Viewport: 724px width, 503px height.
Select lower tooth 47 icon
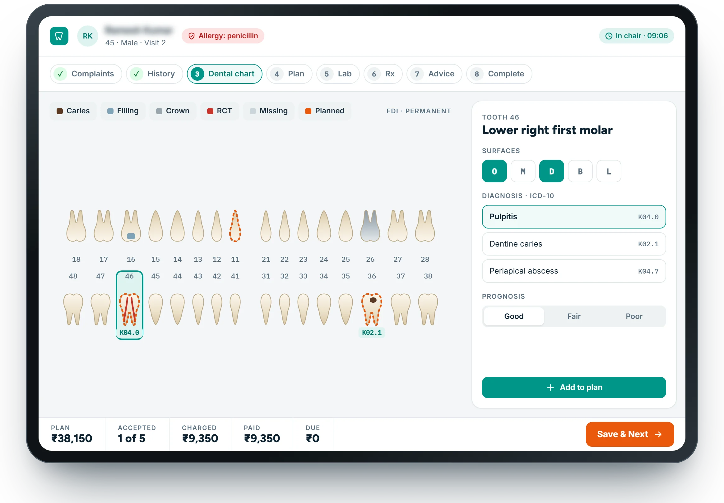(x=100, y=309)
